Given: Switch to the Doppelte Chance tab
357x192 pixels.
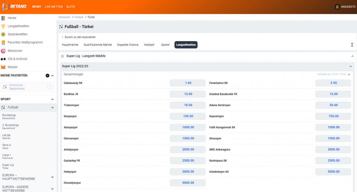Looking at the screenshot, I should pos(128,45).
